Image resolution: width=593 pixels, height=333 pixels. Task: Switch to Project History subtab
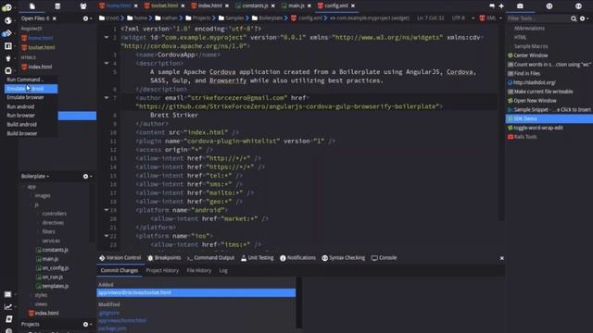click(x=162, y=271)
